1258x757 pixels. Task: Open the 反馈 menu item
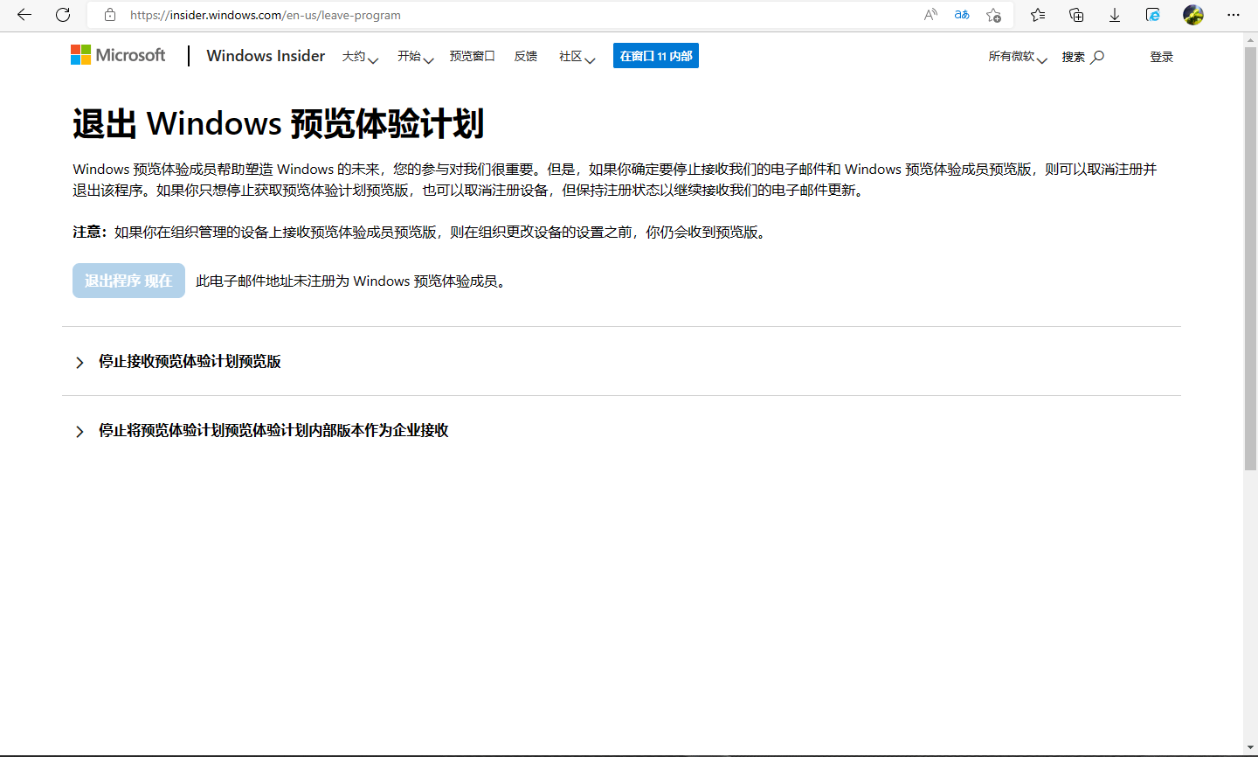tap(526, 56)
